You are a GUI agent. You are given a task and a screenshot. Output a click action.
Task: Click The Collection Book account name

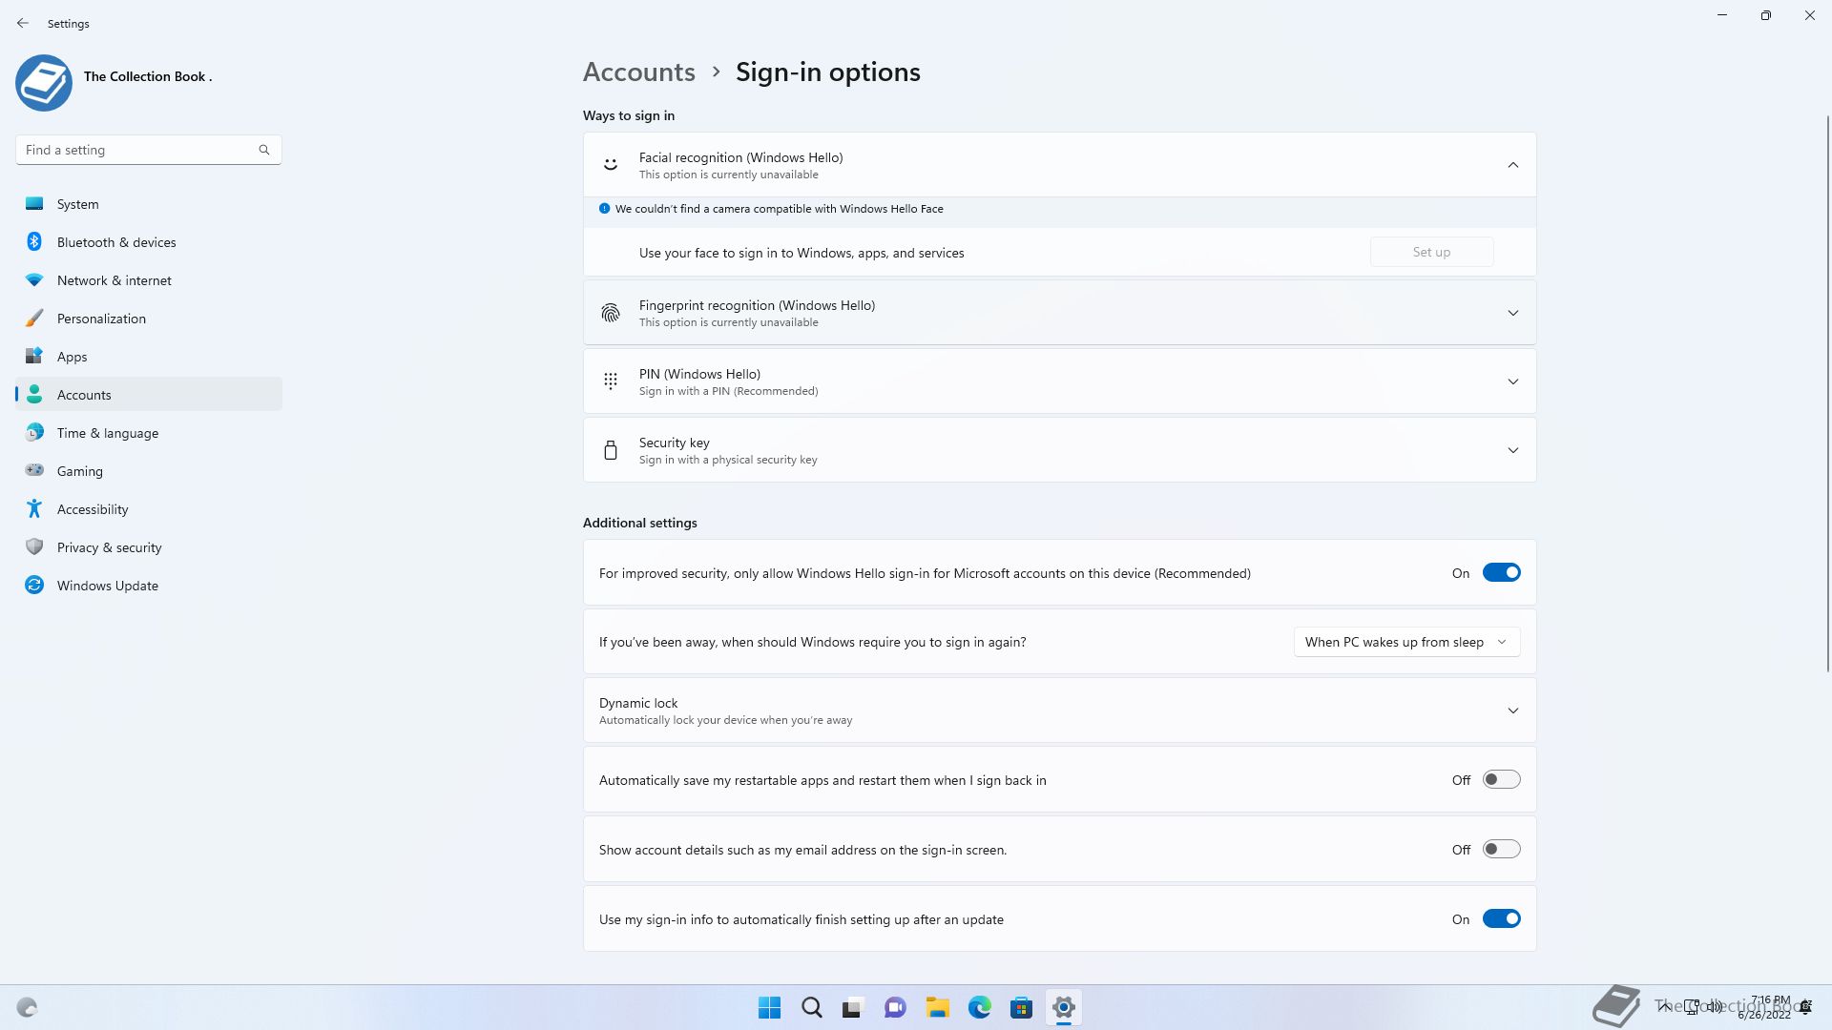tap(148, 76)
